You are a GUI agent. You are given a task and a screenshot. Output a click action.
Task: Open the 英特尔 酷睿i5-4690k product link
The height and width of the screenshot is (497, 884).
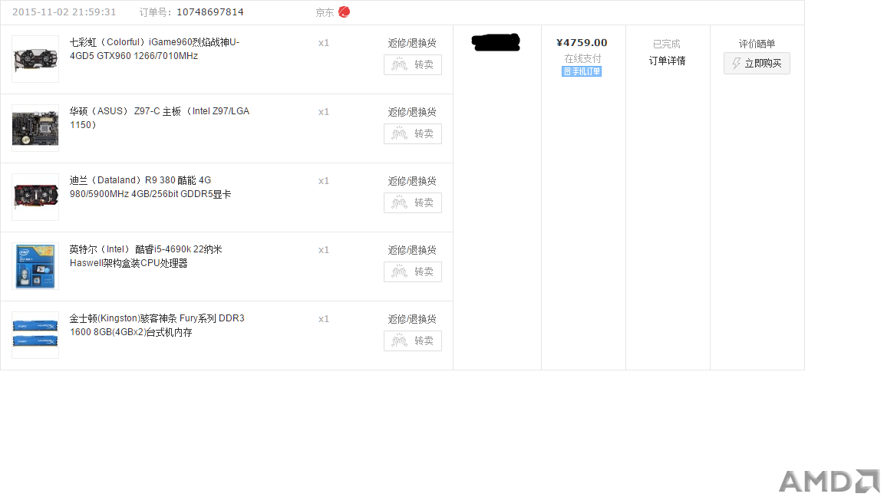click(146, 256)
